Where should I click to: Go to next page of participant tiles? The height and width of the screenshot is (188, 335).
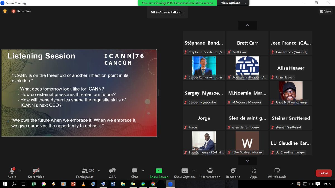(247, 161)
